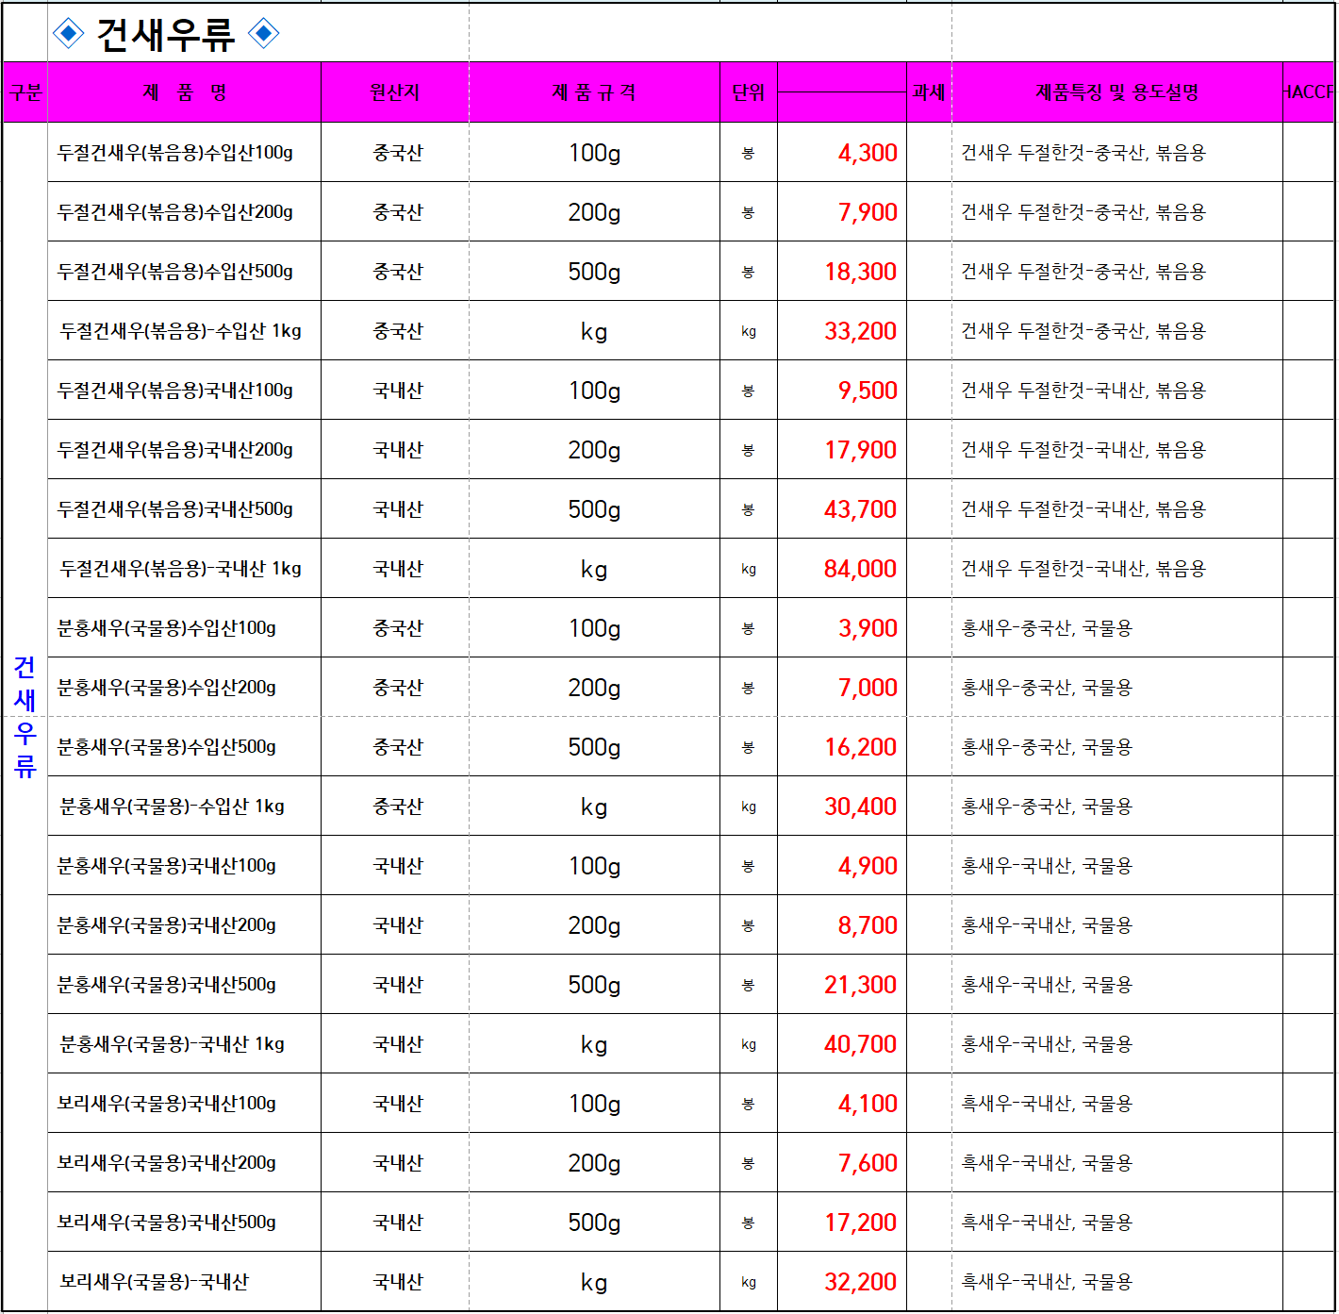The height and width of the screenshot is (1314, 1339).
Task: Click the HACCP header cell
Action: (x=1309, y=92)
